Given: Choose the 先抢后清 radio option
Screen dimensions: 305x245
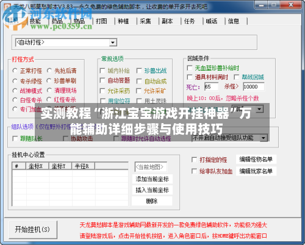Looking at the screenshot, I should tap(49, 71).
